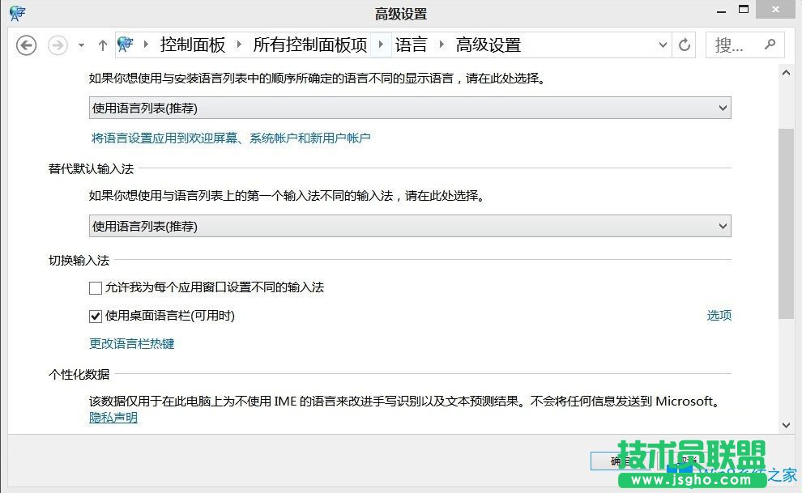Open the recent pages chevron beside forward arrow
The height and width of the screenshot is (493, 802).
pos(79,45)
